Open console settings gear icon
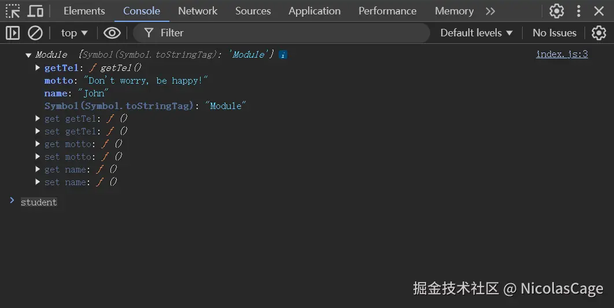 [599, 33]
